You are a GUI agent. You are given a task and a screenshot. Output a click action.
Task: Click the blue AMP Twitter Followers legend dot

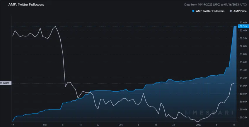[x=193, y=11]
